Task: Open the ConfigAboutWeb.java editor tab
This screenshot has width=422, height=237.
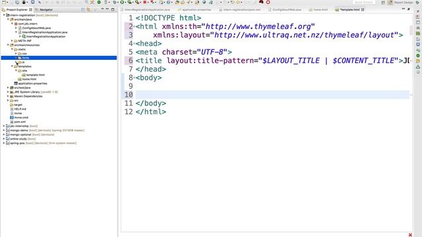Action: tap(284, 10)
